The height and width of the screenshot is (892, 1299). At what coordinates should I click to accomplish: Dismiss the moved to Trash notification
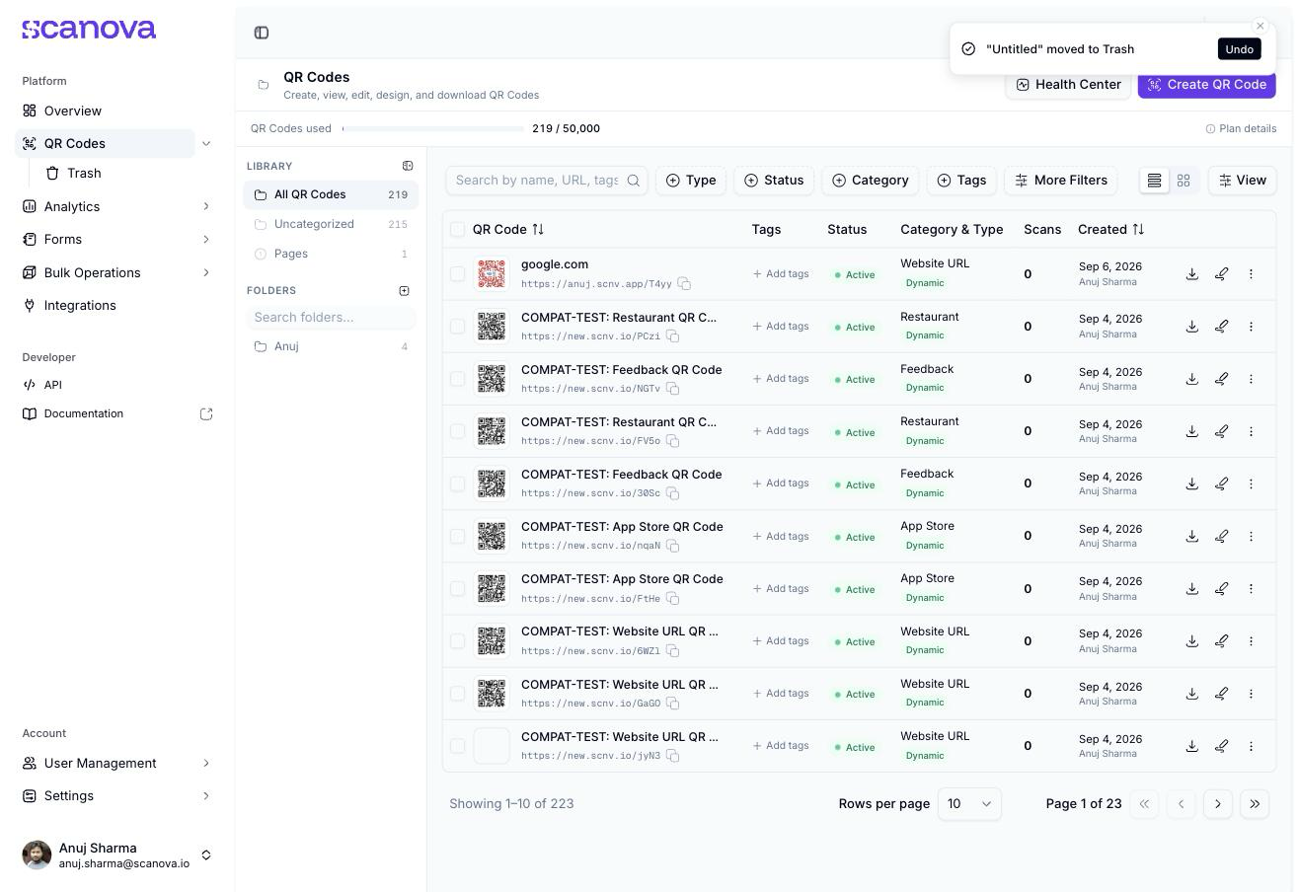[x=1260, y=26]
